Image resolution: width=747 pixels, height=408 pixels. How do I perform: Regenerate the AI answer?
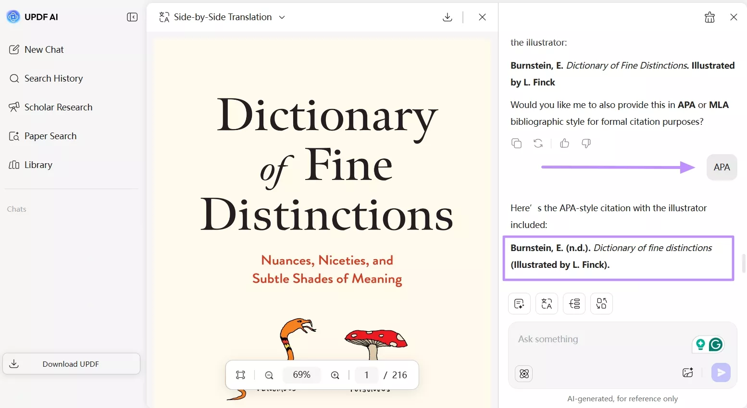[538, 143]
